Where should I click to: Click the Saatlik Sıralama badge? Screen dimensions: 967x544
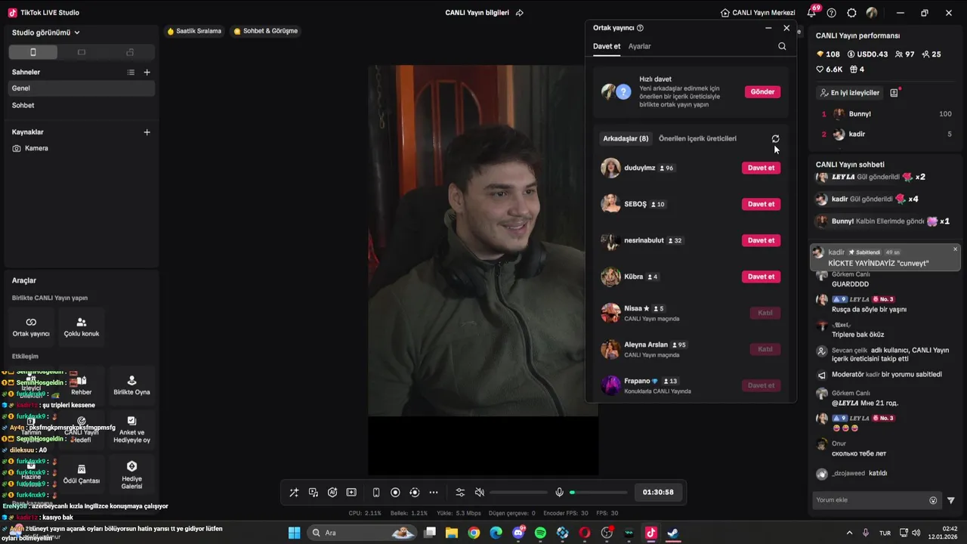coord(194,31)
